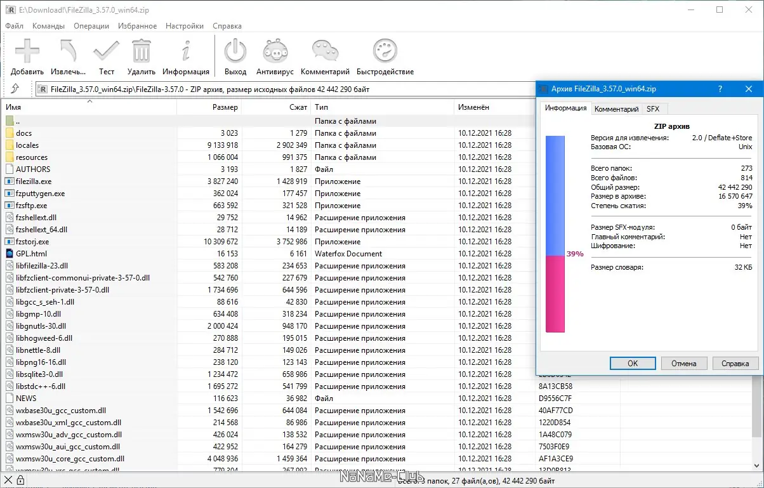Screen dimensions: 764x488
Task: Switch to the SFX tab
Action: point(653,109)
